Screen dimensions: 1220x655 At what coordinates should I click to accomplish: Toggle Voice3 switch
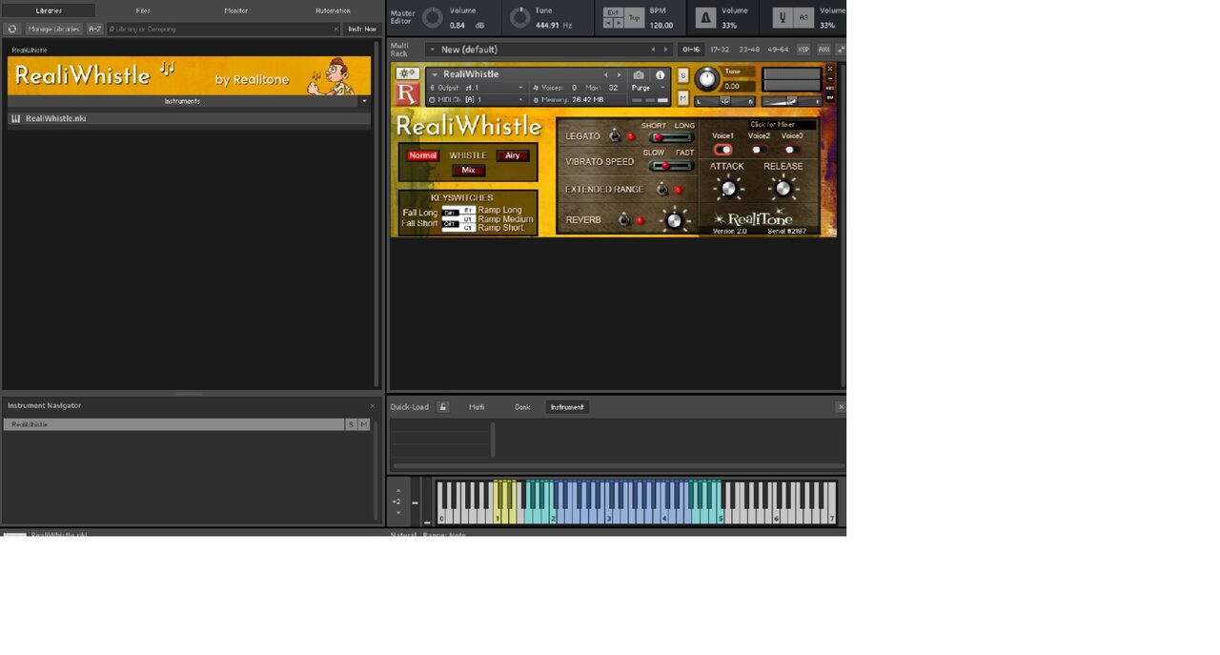791,150
